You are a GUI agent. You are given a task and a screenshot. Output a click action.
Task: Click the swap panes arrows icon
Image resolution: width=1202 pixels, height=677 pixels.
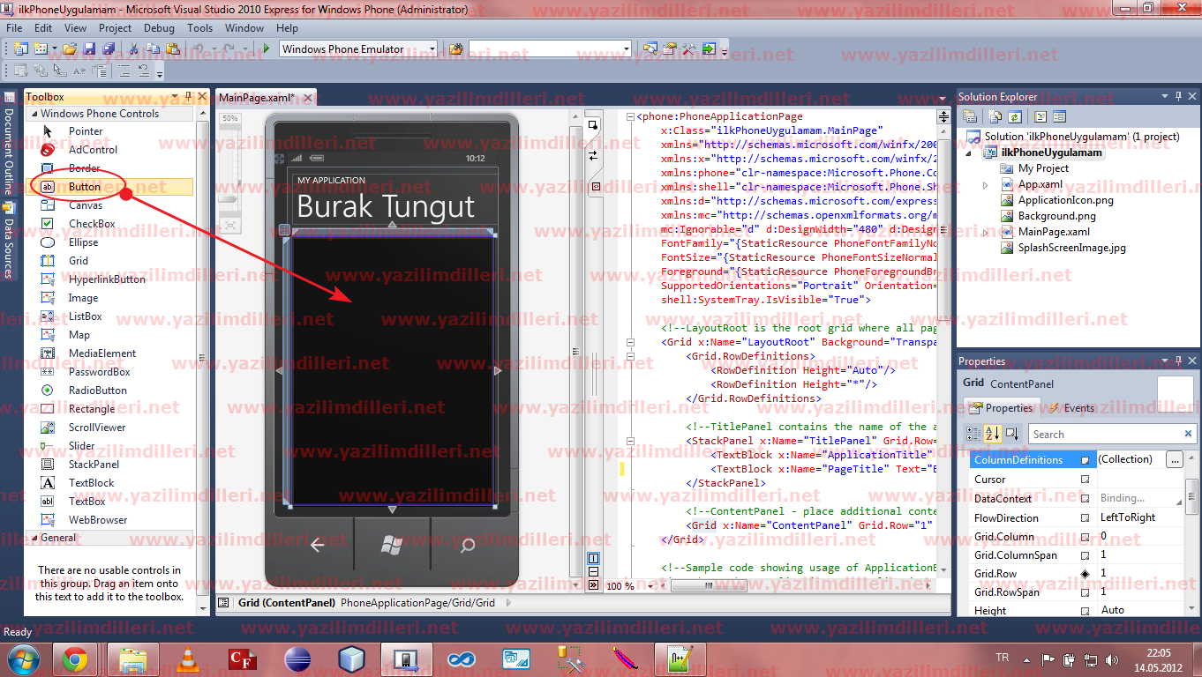coord(594,155)
